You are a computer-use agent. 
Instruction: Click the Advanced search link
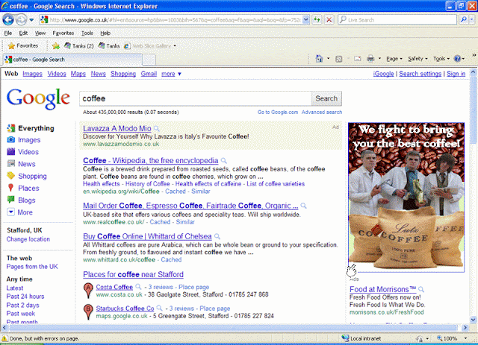pyautogui.click(x=322, y=112)
